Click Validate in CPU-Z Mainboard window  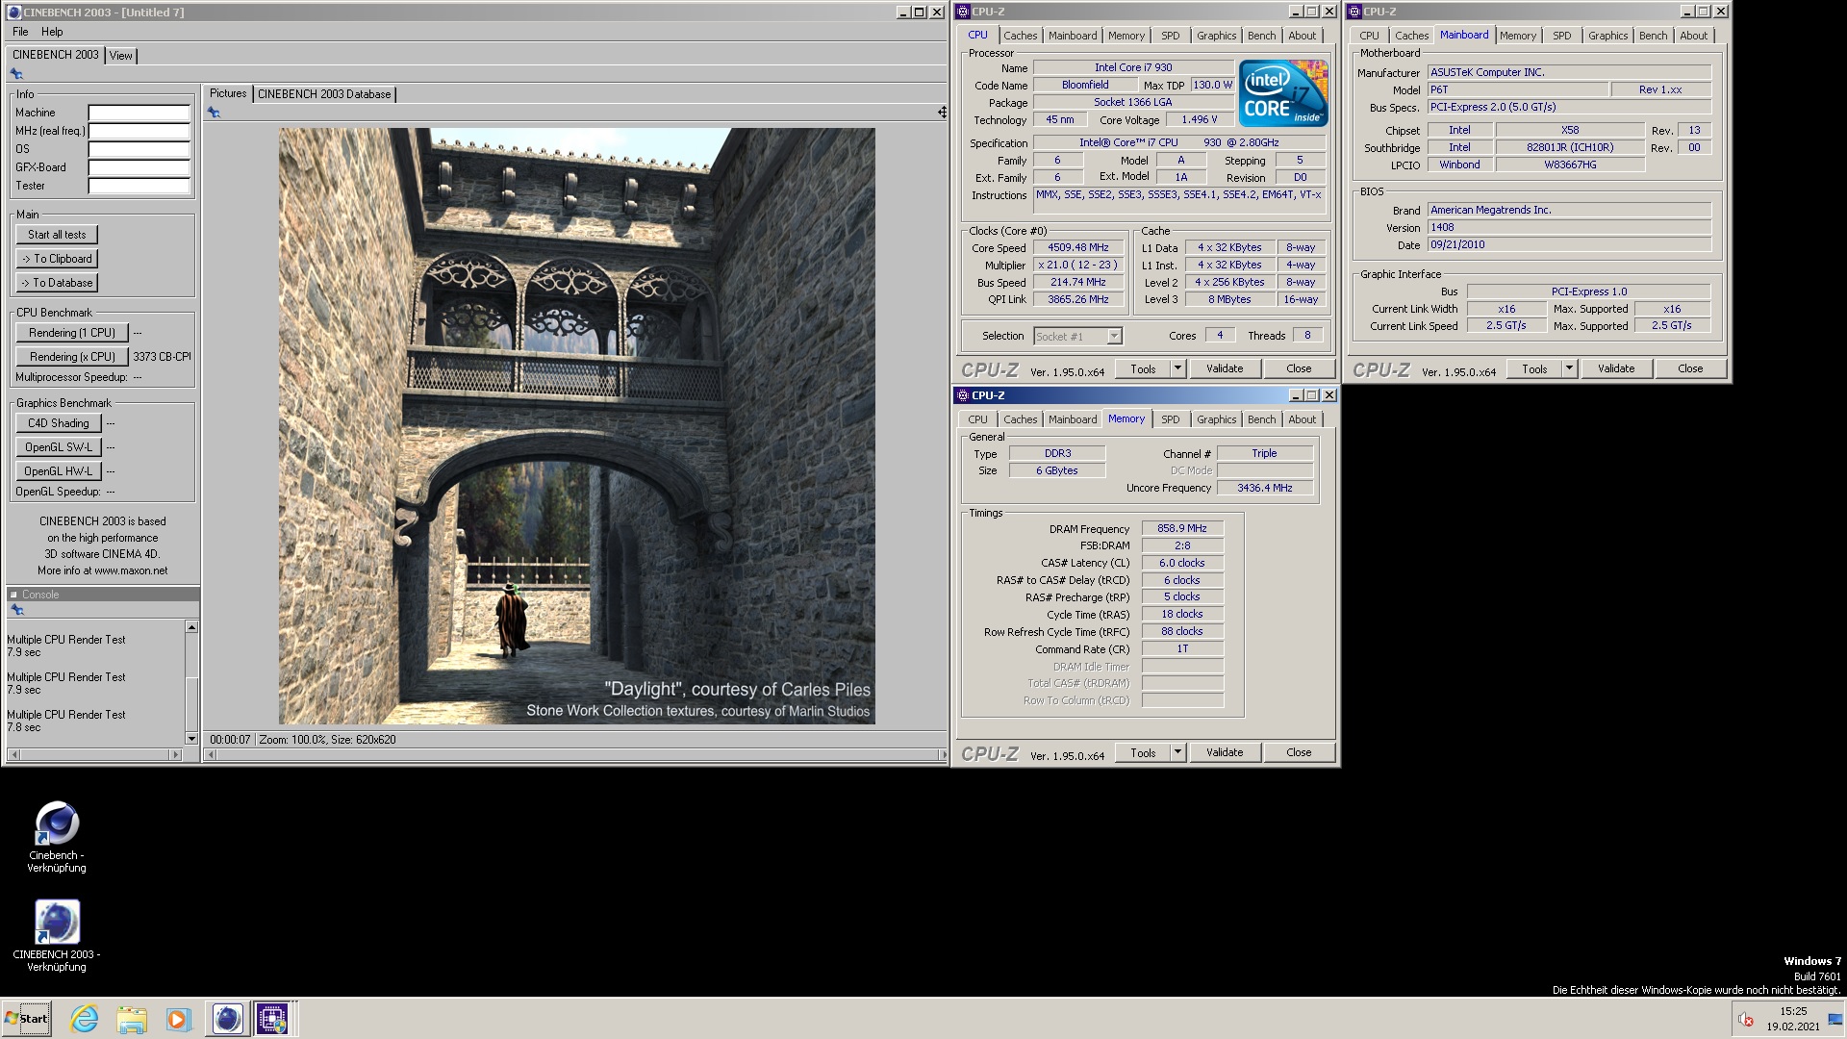(1616, 368)
